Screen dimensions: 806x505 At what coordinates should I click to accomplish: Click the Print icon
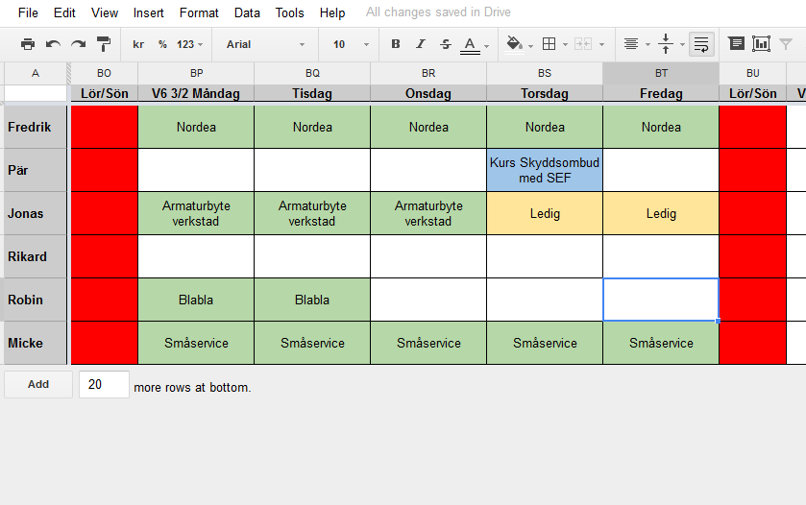(28, 44)
